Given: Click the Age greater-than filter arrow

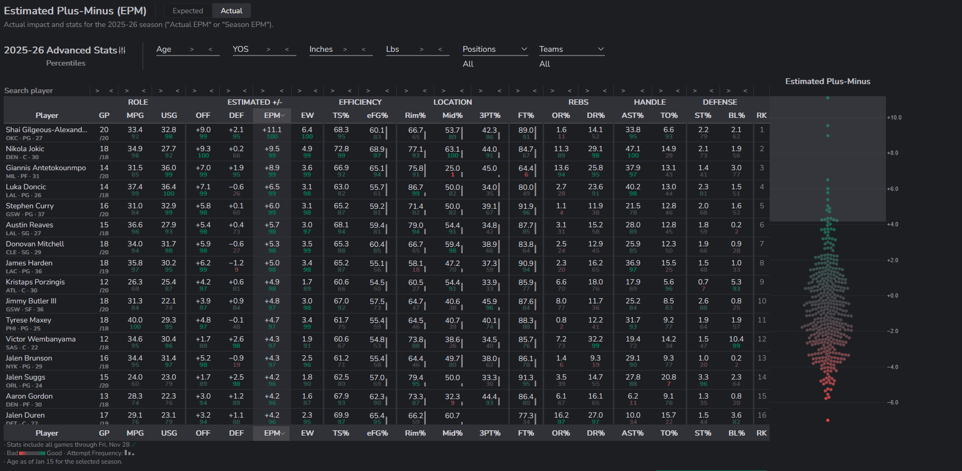Looking at the screenshot, I should [192, 49].
